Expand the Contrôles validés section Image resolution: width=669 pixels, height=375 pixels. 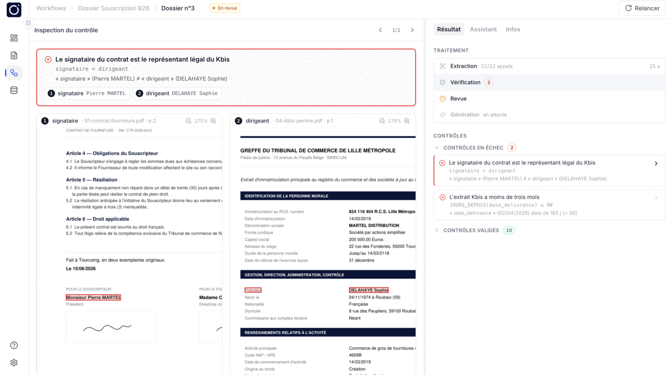(x=436, y=230)
